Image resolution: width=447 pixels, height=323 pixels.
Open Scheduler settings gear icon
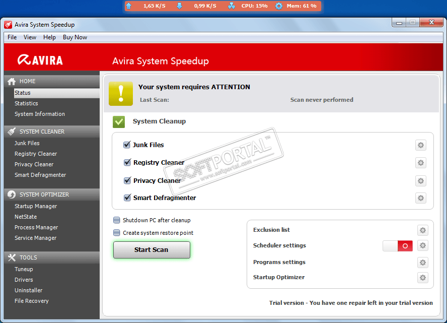coord(423,245)
